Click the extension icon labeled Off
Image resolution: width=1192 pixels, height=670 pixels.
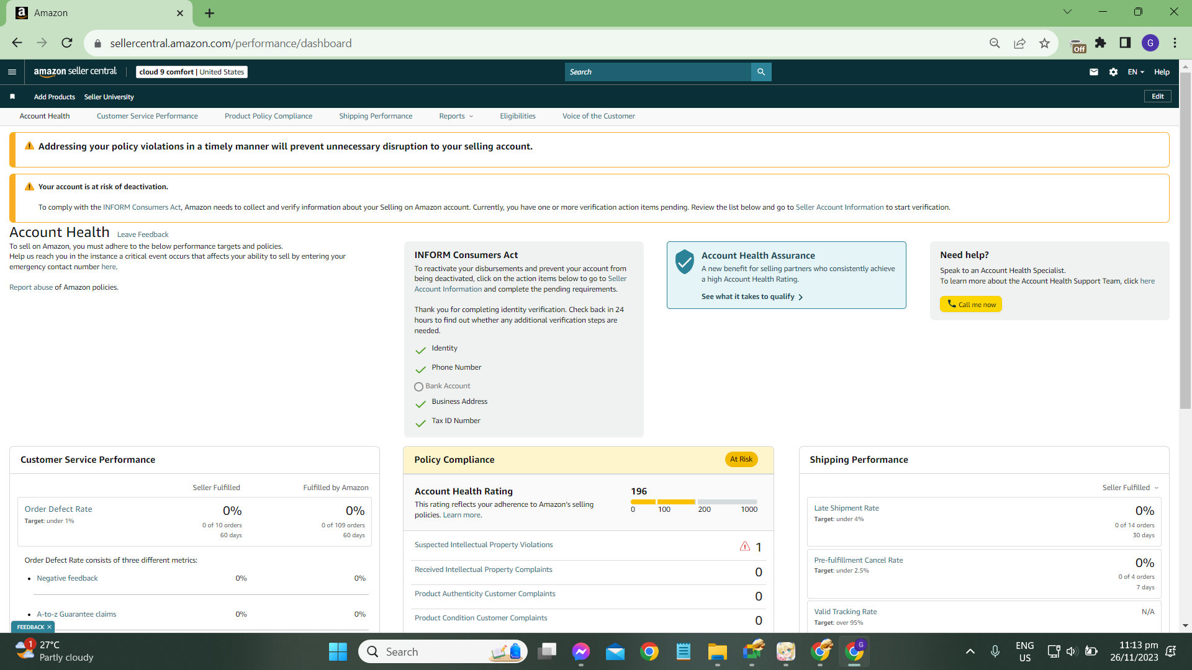(x=1078, y=45)
